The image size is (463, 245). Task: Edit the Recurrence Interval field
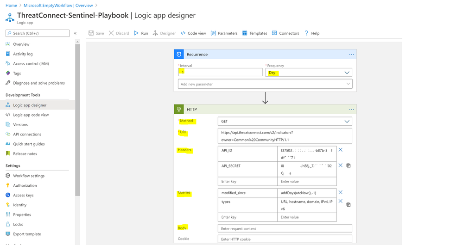tap(220, 72)
